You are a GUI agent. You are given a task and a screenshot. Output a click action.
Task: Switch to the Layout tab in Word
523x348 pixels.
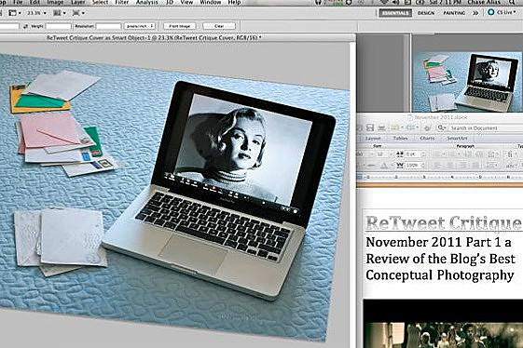pos(373,139)
